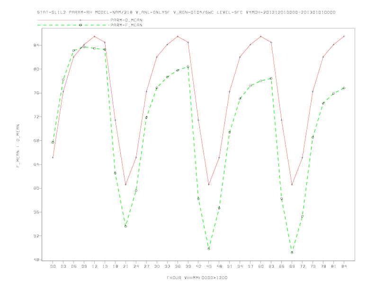Click y-axis tick label 60

coord(36,188)
